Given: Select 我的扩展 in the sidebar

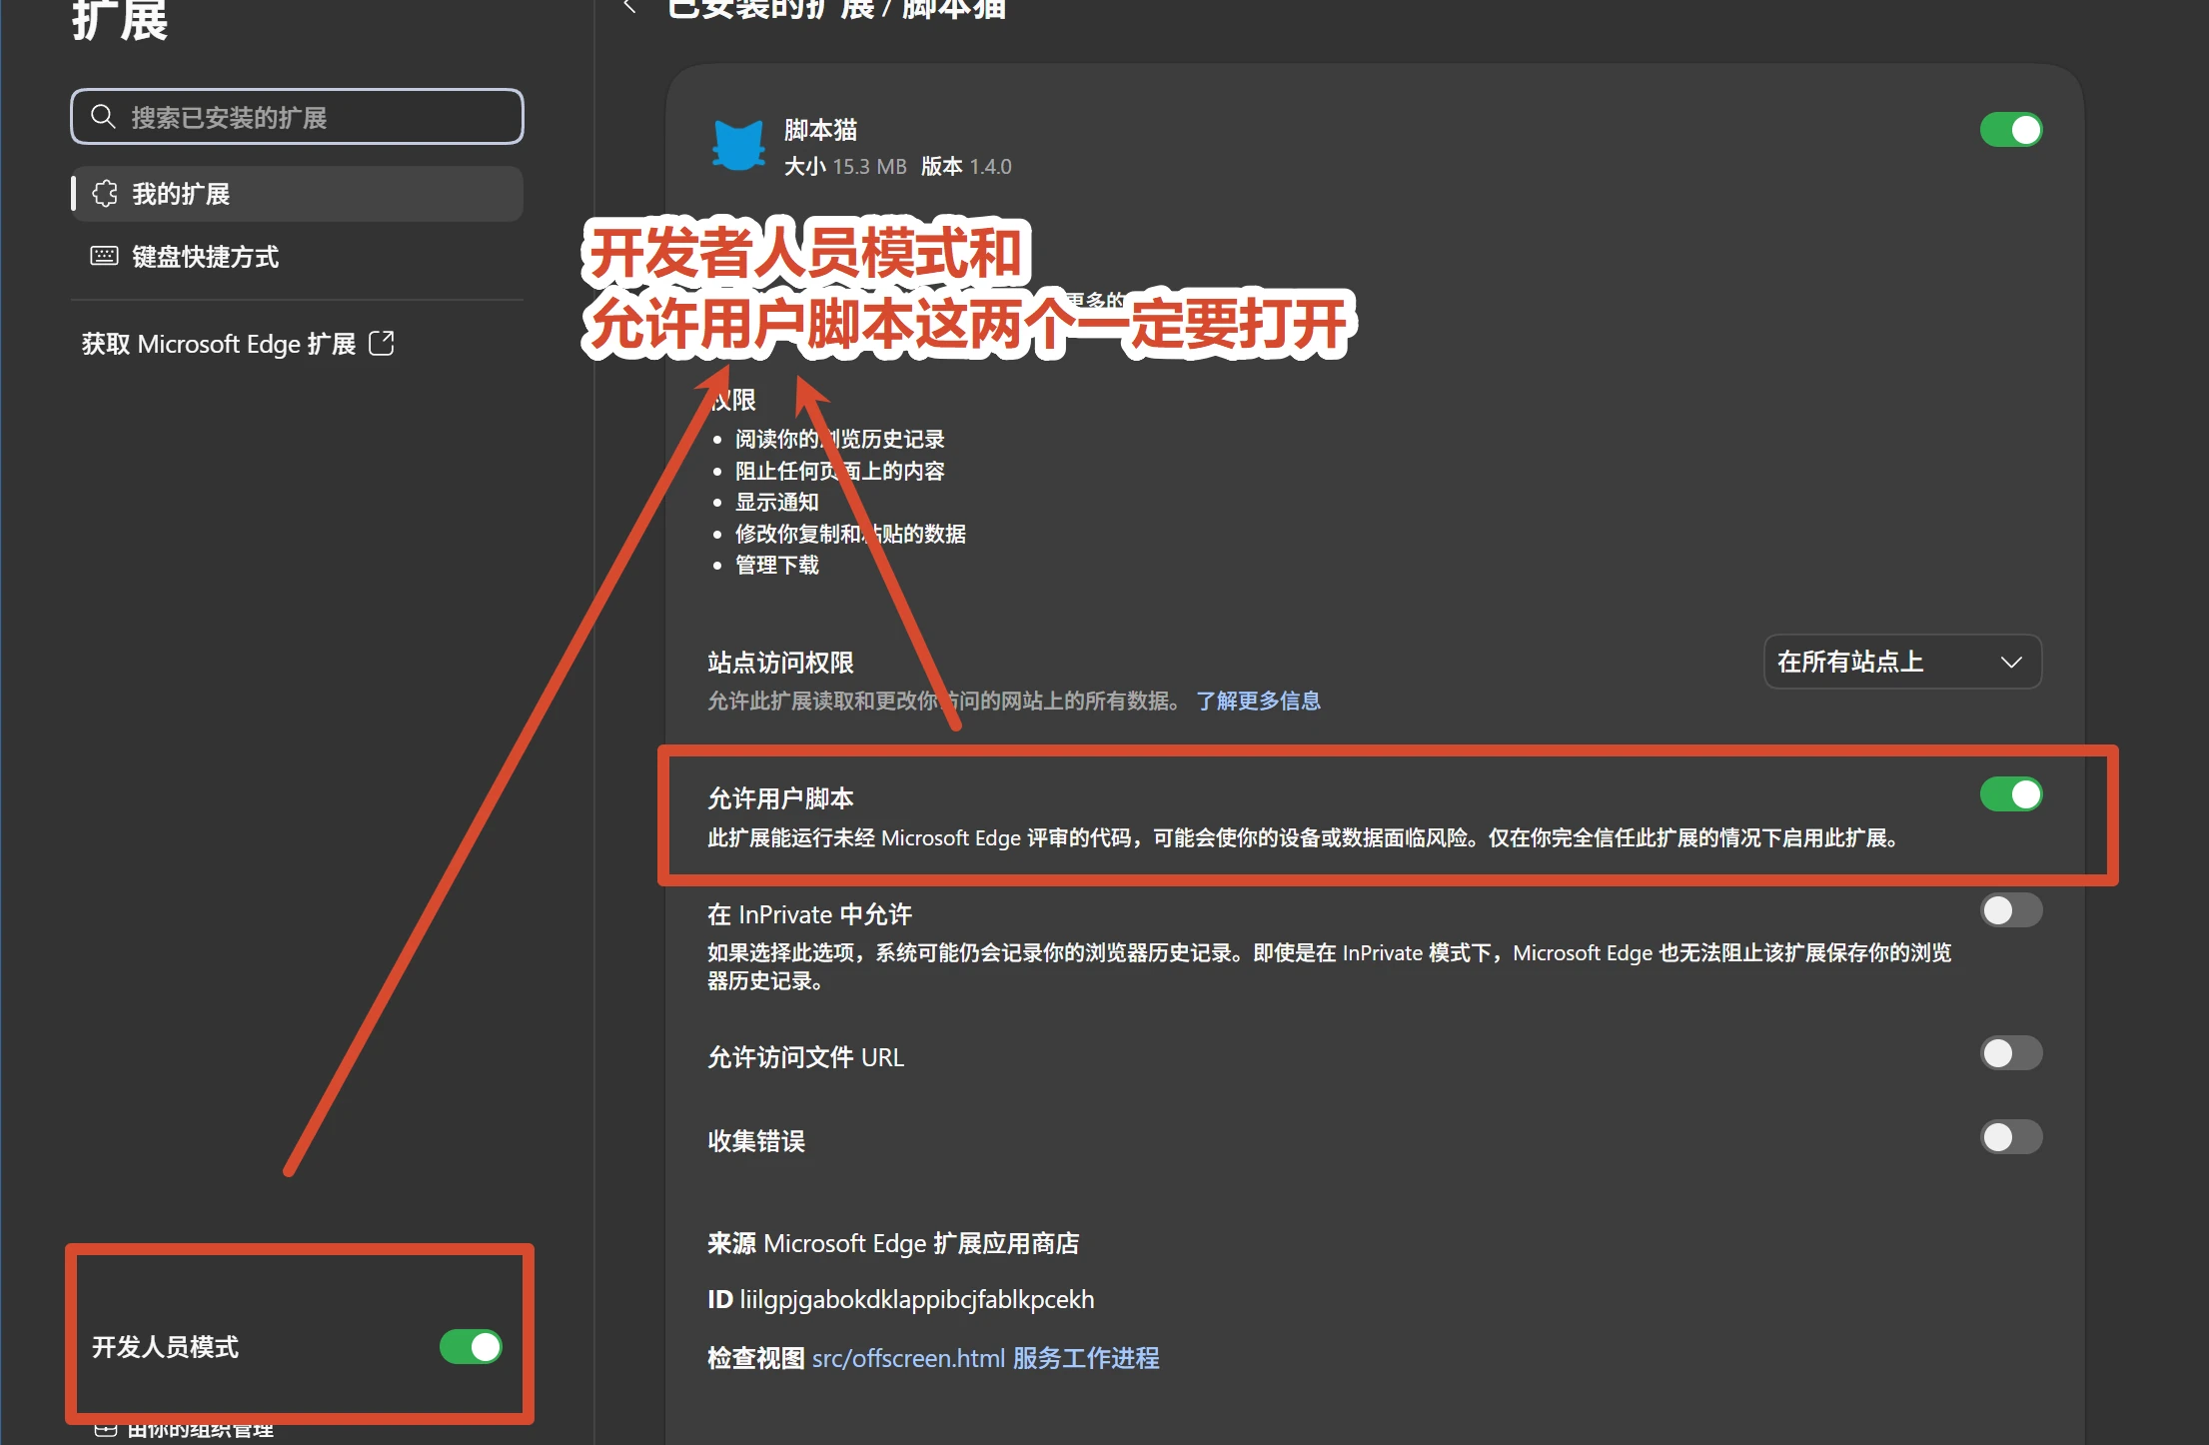Looking at the screenshot, I should click(297, 194).
